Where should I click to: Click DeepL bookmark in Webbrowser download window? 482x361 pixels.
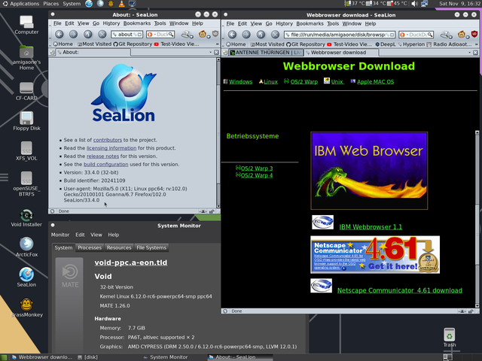point(385,44)
